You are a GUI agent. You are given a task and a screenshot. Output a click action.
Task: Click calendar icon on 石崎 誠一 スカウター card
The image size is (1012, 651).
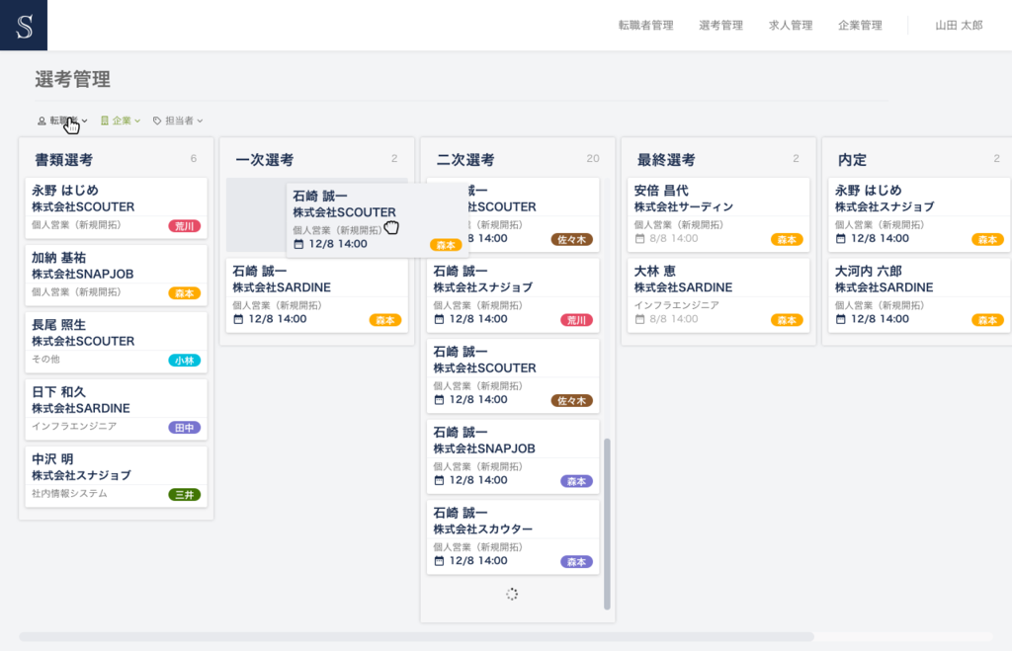point(439,561)
